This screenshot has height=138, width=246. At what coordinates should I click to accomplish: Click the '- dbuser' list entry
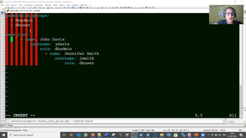[x=20, y=25]
